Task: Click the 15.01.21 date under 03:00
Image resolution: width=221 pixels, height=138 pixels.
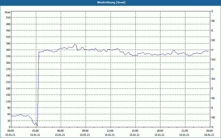Action: tap(35, 135)
